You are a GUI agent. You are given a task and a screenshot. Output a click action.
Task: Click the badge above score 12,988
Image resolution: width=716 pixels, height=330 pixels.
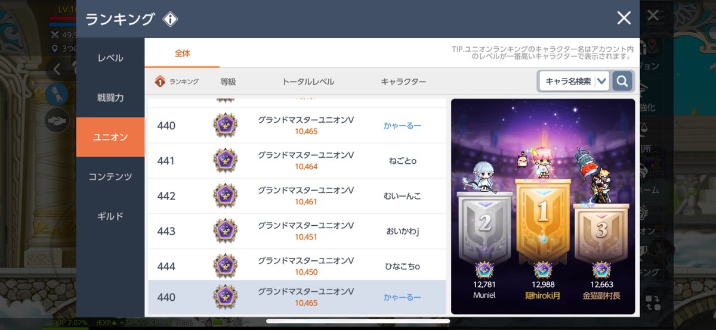click(x=542, y=269)
